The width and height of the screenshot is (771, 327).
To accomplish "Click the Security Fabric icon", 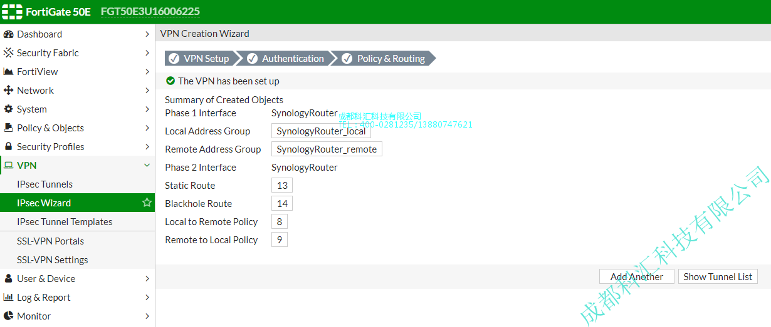I will click(9, 53).
